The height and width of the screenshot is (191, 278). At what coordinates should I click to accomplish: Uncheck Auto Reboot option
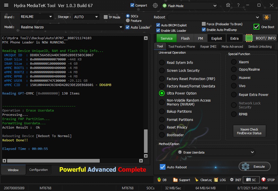(x=163, y=167)
